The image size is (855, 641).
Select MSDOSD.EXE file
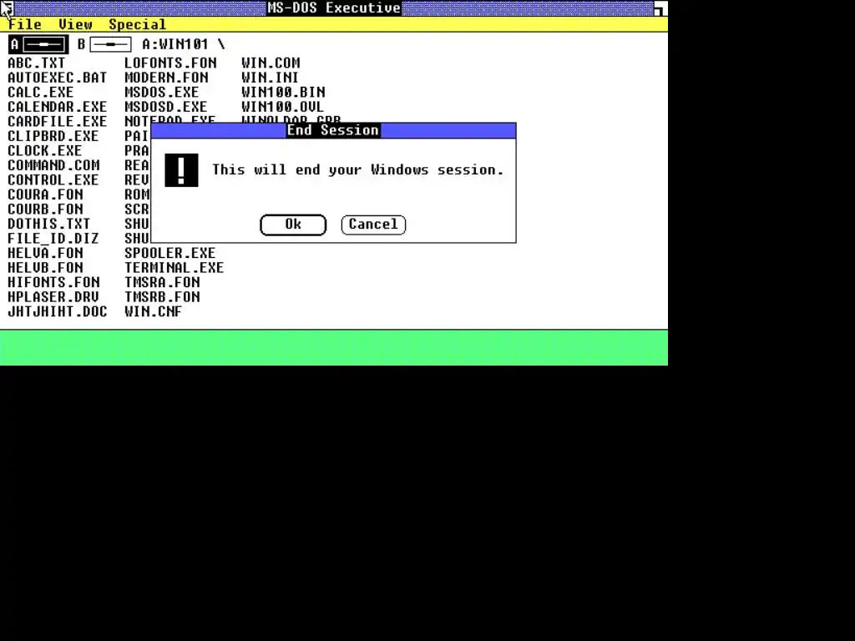pyautogui.click(x=166, y=108)
